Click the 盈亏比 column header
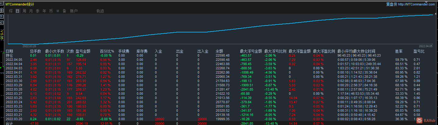Screen dimensions: 438x125 point(419,51)
